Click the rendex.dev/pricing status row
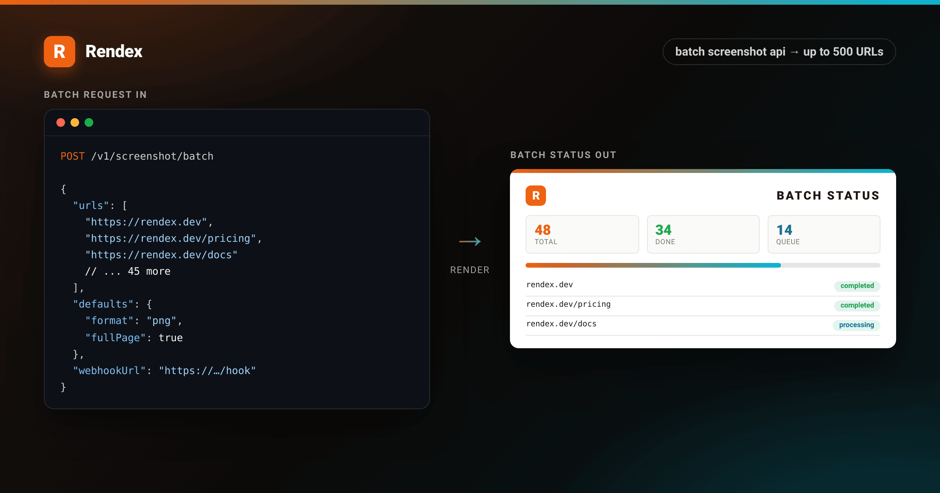Viewport: 940px width, 493px height. click(703, 305)
